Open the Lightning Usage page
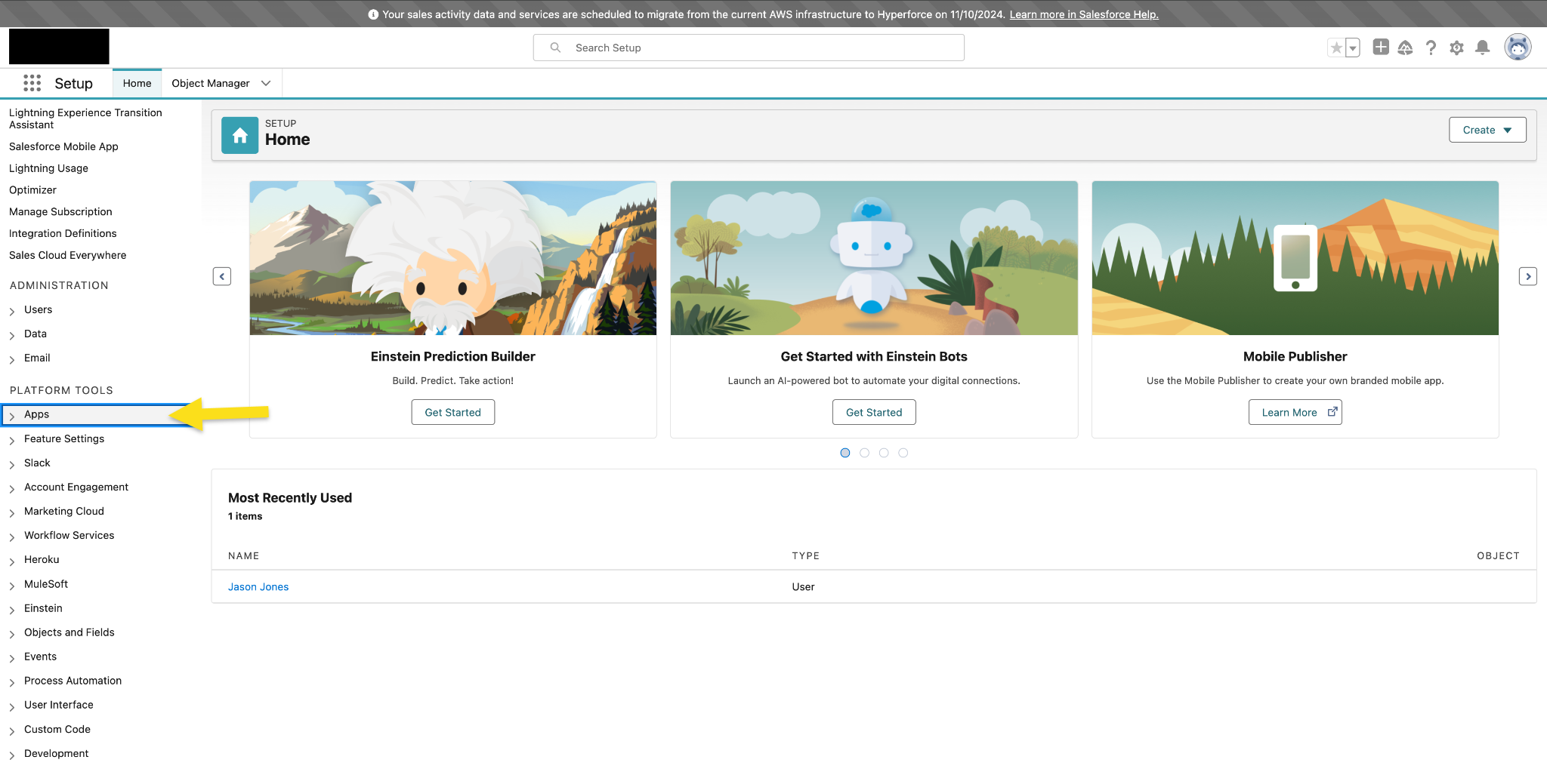 pos(48,168)
